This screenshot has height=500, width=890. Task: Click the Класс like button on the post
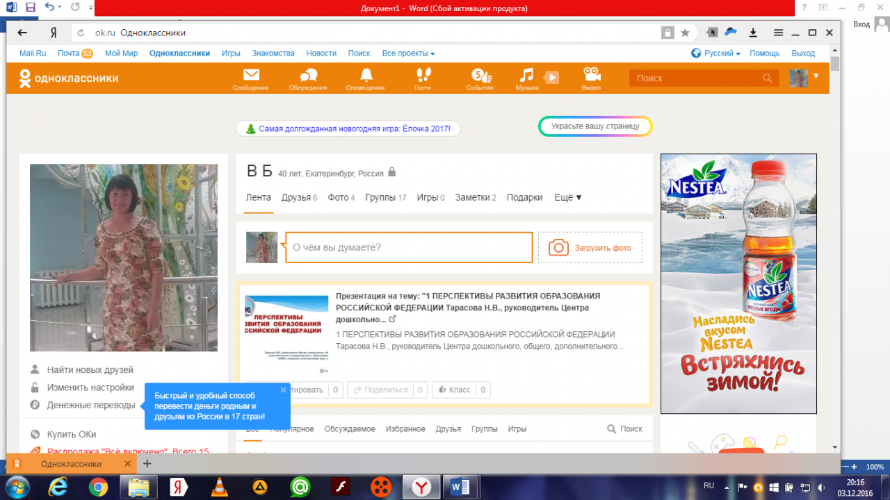461,390
